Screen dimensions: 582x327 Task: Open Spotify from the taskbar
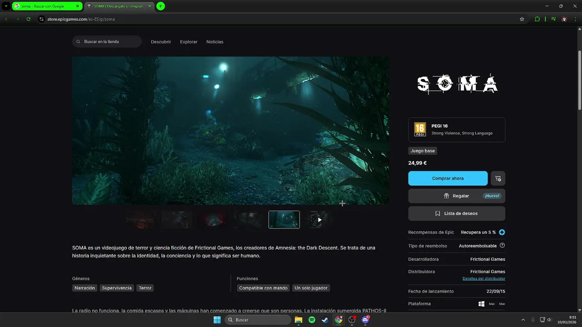point(312,320)
